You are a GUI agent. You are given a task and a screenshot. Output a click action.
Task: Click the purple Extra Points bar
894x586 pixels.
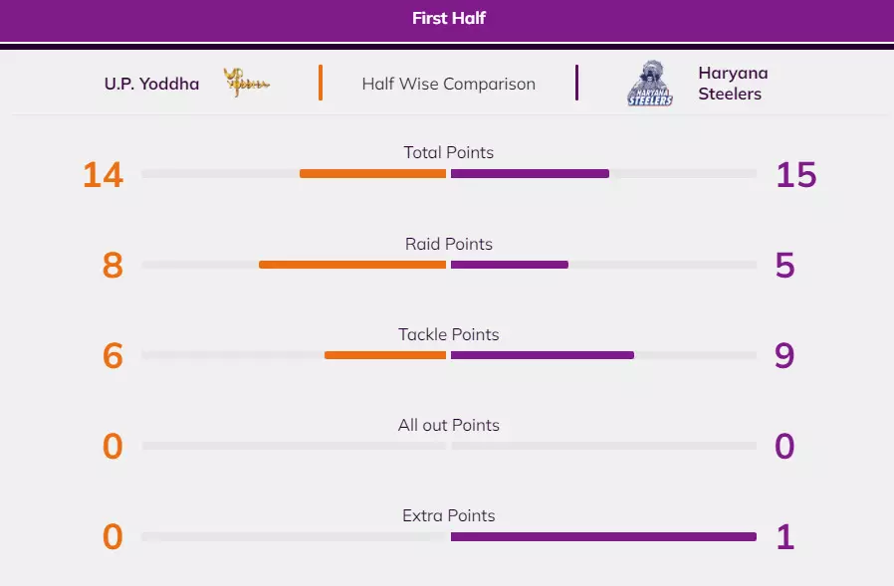(x=603, y=537)
